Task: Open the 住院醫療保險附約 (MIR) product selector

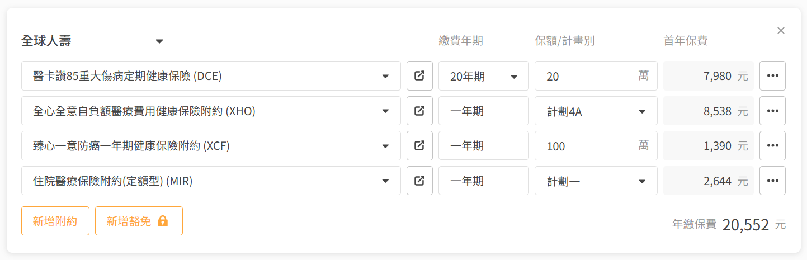Action: coord(211,181)
